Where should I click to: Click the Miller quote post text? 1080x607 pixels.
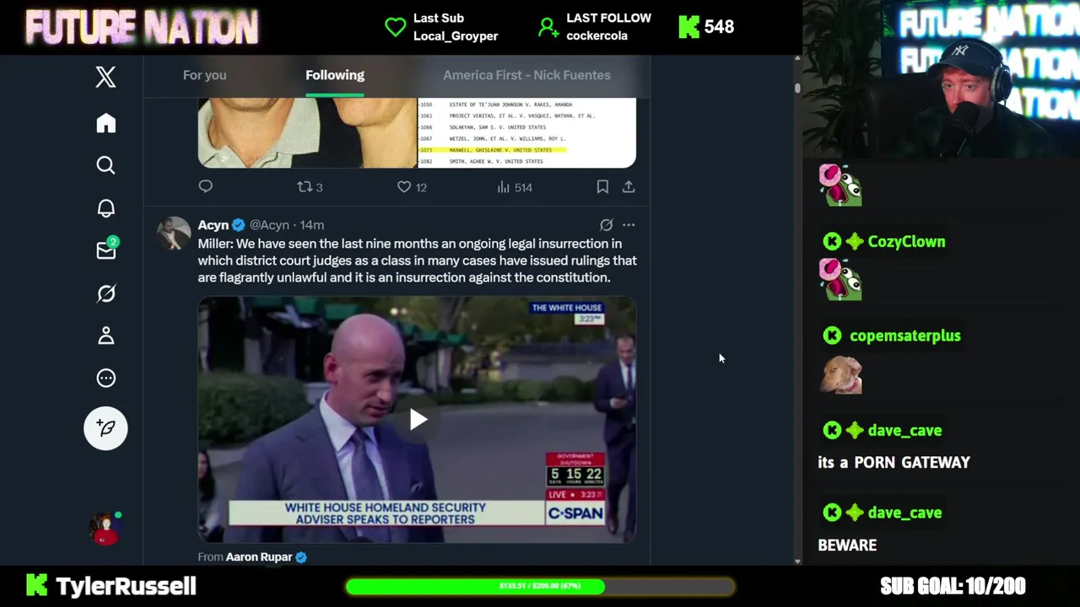point(417,261)
